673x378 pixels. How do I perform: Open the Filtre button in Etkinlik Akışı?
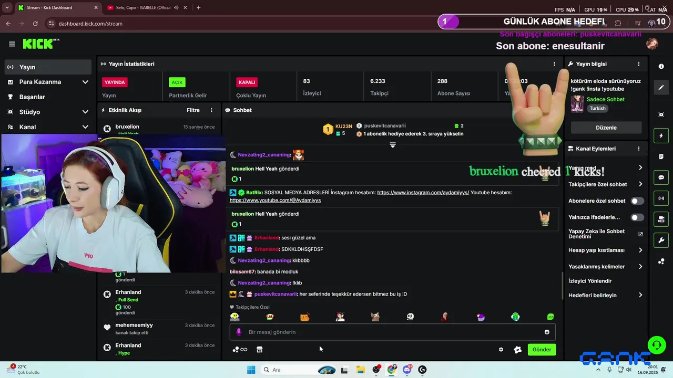pyautogui.click(x=193, y=110)
